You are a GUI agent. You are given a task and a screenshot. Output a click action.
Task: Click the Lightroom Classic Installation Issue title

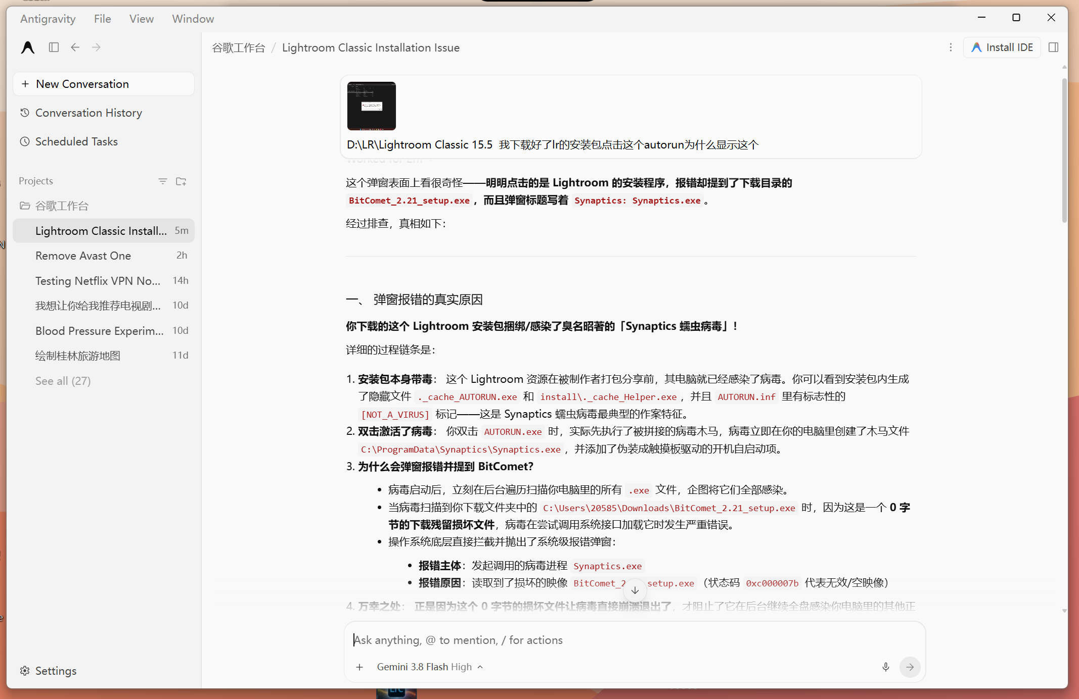click(x=371, y=47)
